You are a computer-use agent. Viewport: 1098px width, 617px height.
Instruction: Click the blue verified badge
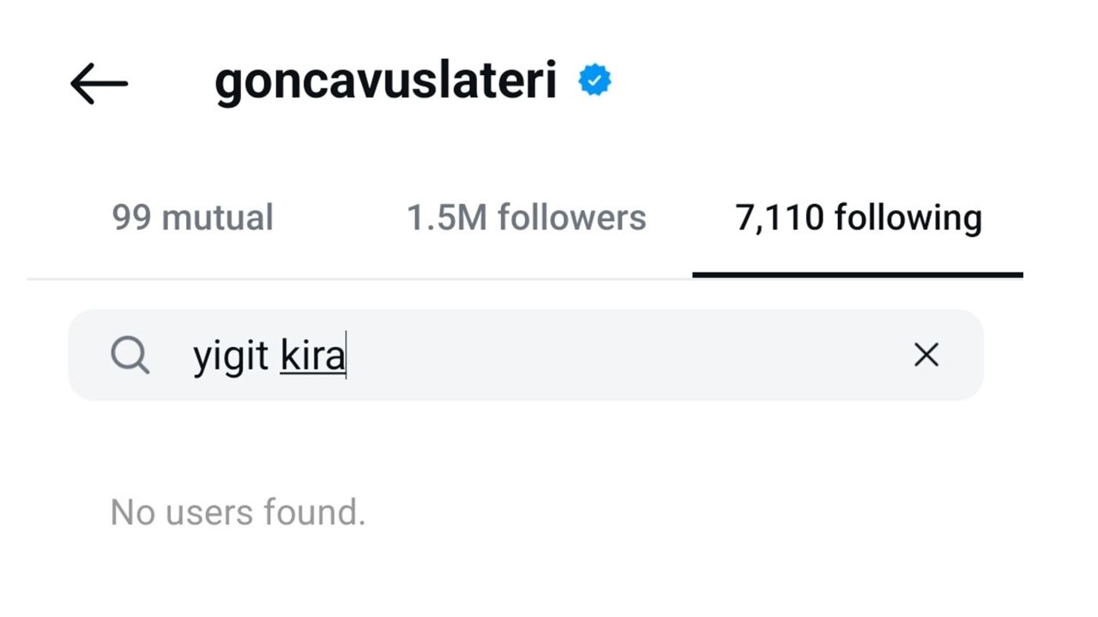coord(594,81)
